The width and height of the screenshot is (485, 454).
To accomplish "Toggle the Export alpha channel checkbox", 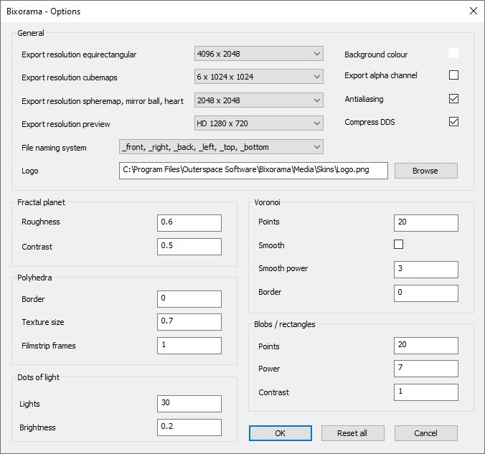I will click(x=453, y=75).
